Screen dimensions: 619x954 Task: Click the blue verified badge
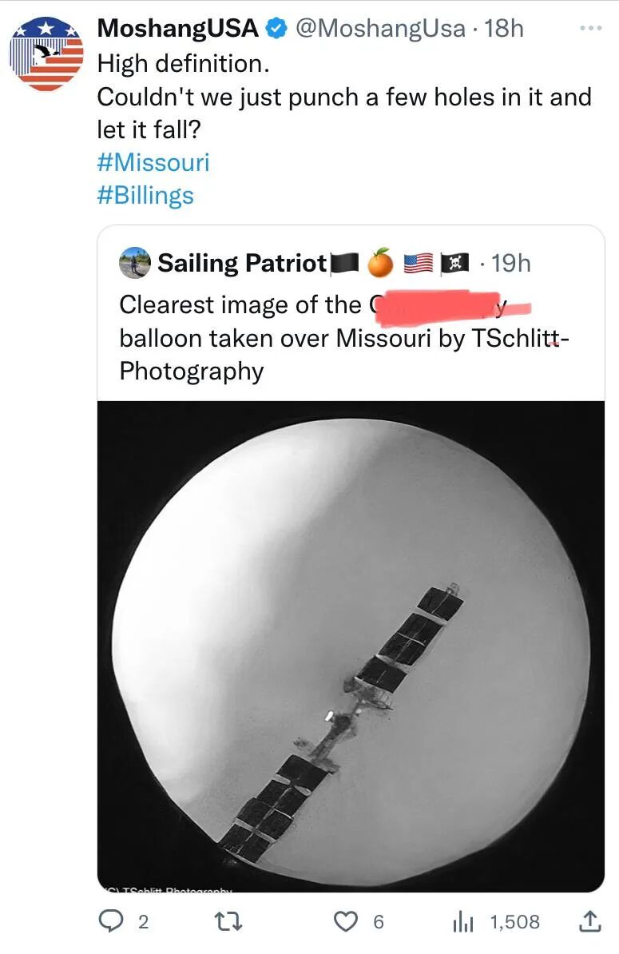click(x=276, y=29)
